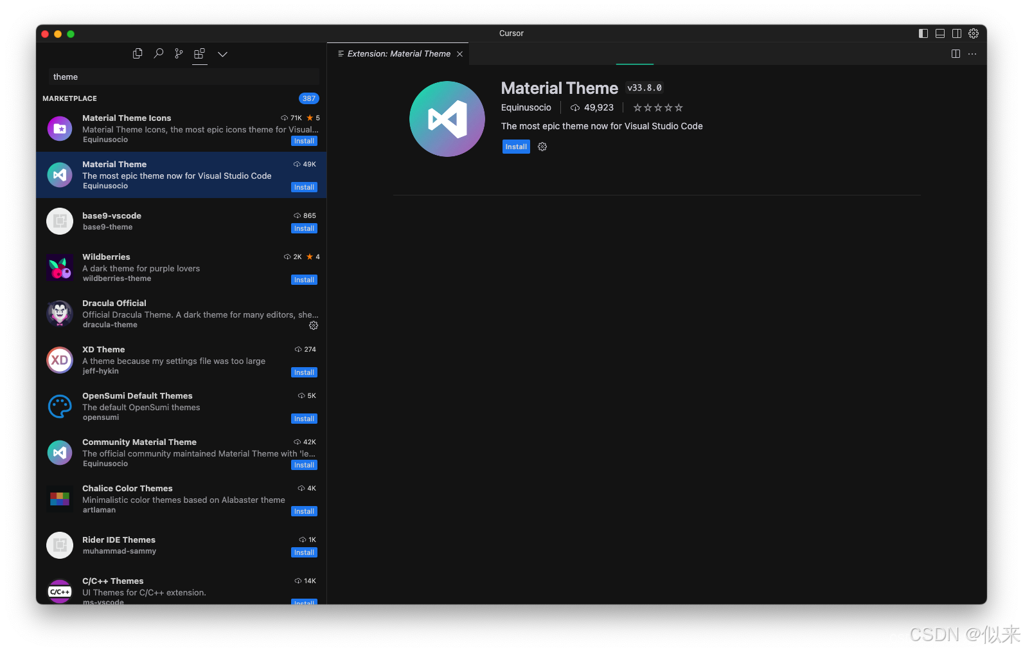Click the 387 results count badge
Image resolution: width=1023 pixels, height=652 pixels.
pyautogui.click(x=309, y=98)
